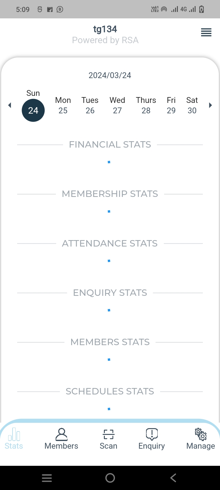Go to previous week arrow

[9, 105]
